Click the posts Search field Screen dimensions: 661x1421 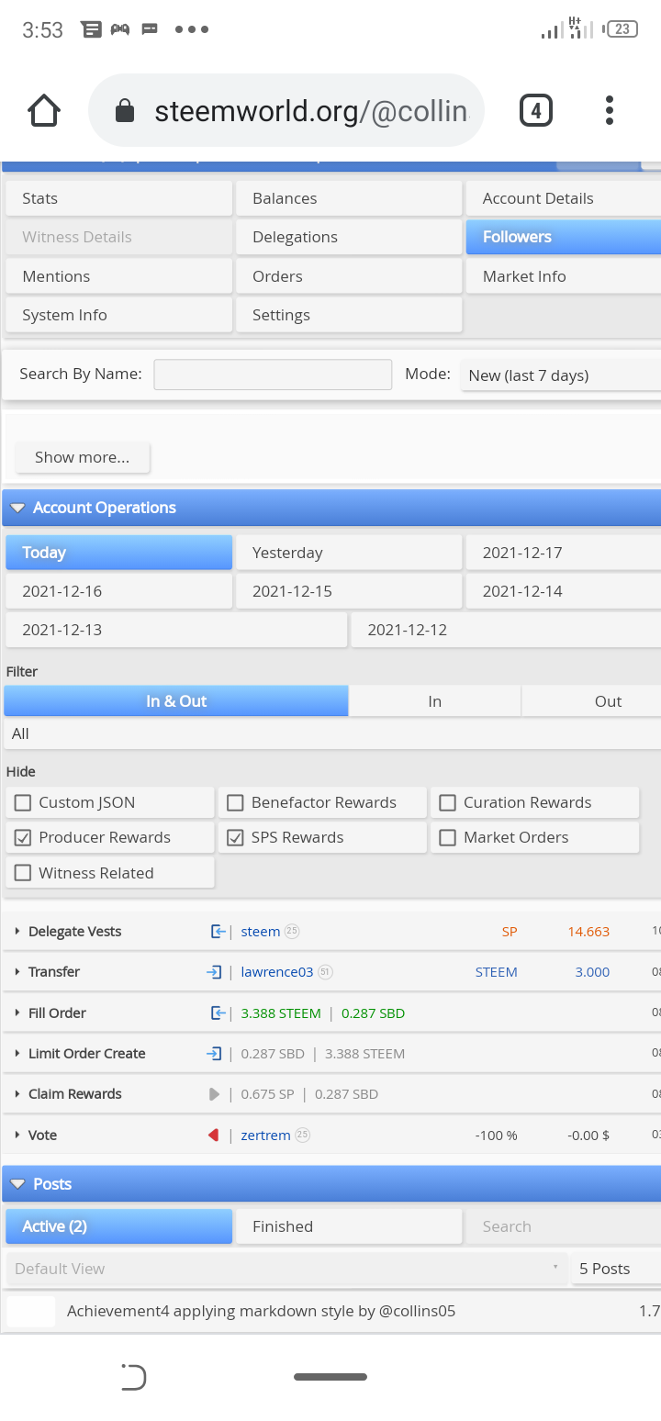pos(564,1226)
